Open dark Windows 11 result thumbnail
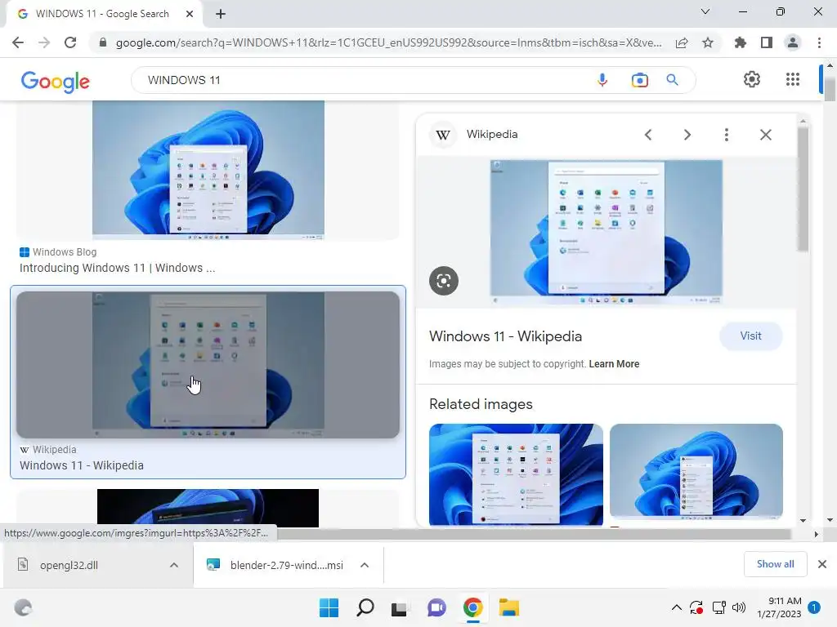This screenshot has width=837, height=627. click(208, 508)
